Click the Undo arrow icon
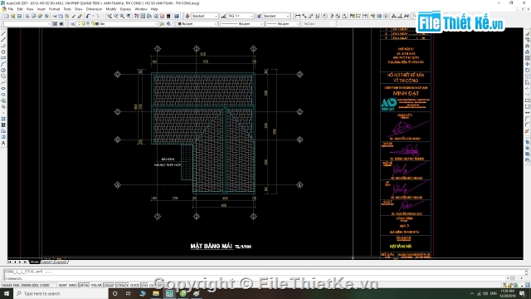 point(88,16)
